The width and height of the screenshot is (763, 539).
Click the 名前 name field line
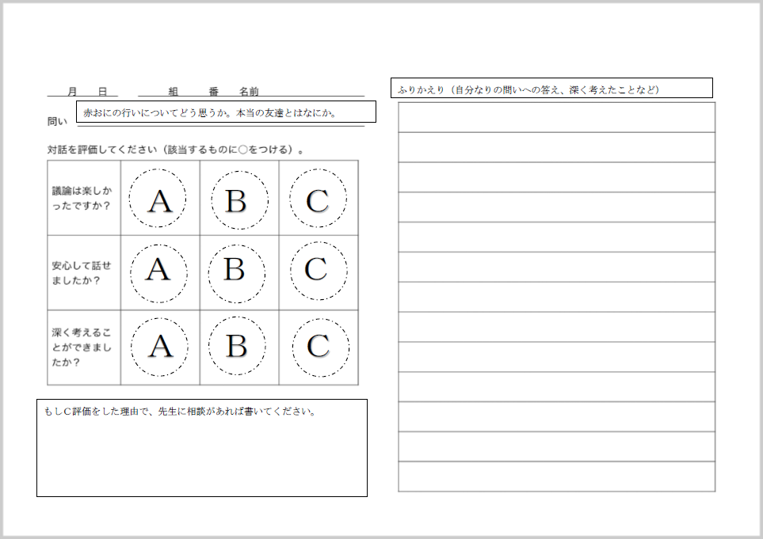311,91
